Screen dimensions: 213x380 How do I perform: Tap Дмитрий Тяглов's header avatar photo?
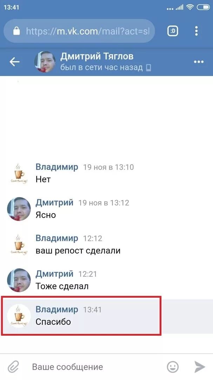pyautogui.click(x=45, y=62)
